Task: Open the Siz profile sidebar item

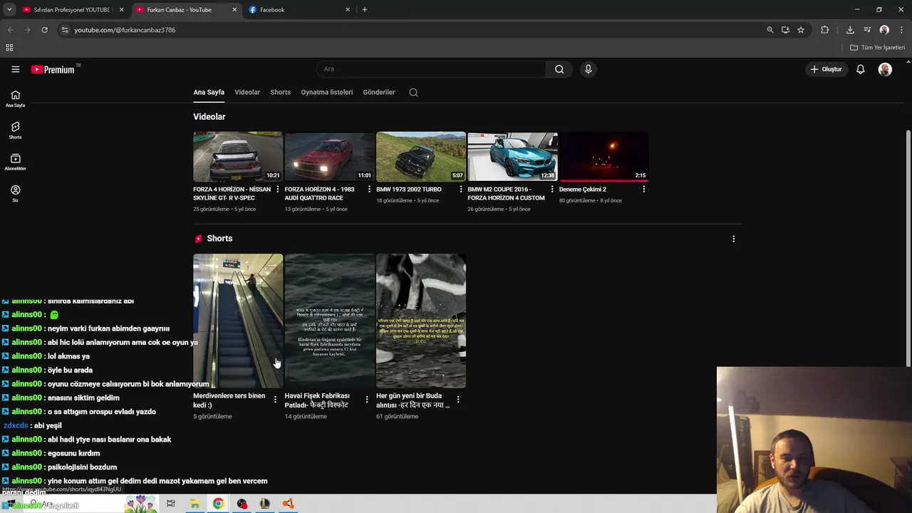Action: pos(15,193)
